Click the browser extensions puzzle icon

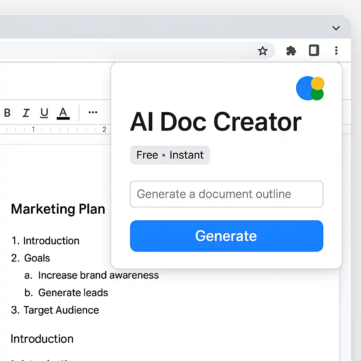tap(291, 51)
